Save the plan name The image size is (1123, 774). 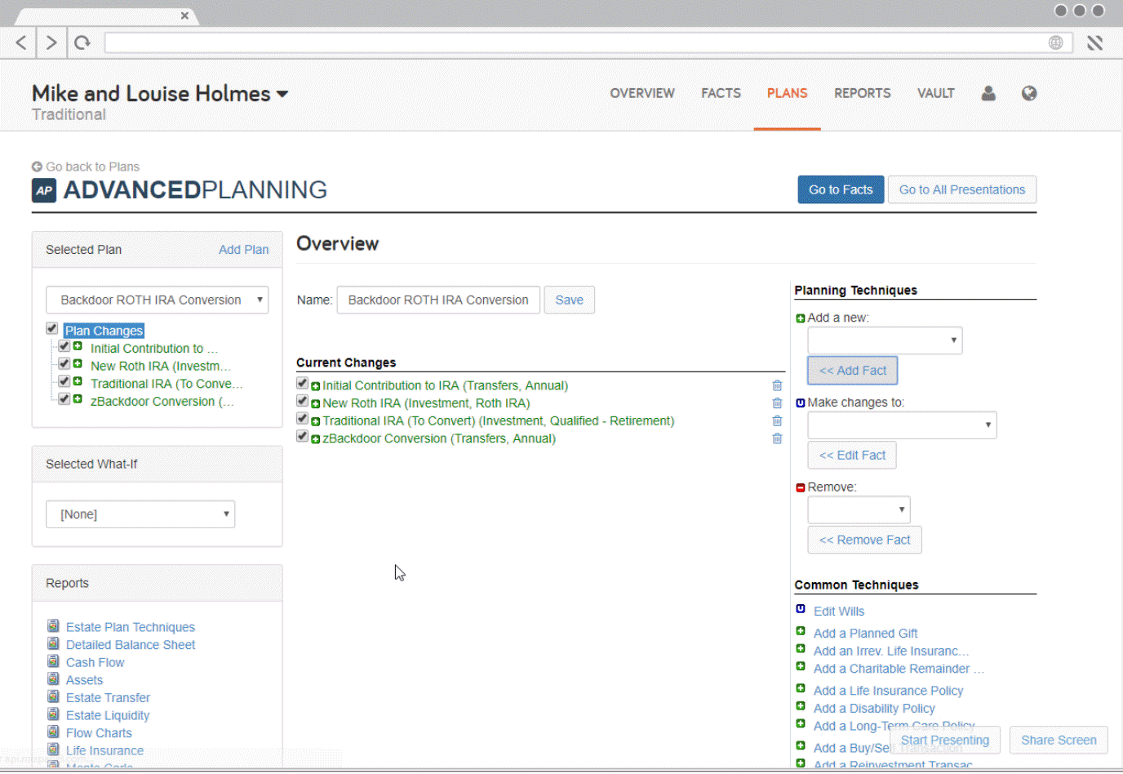pos(570,300)
